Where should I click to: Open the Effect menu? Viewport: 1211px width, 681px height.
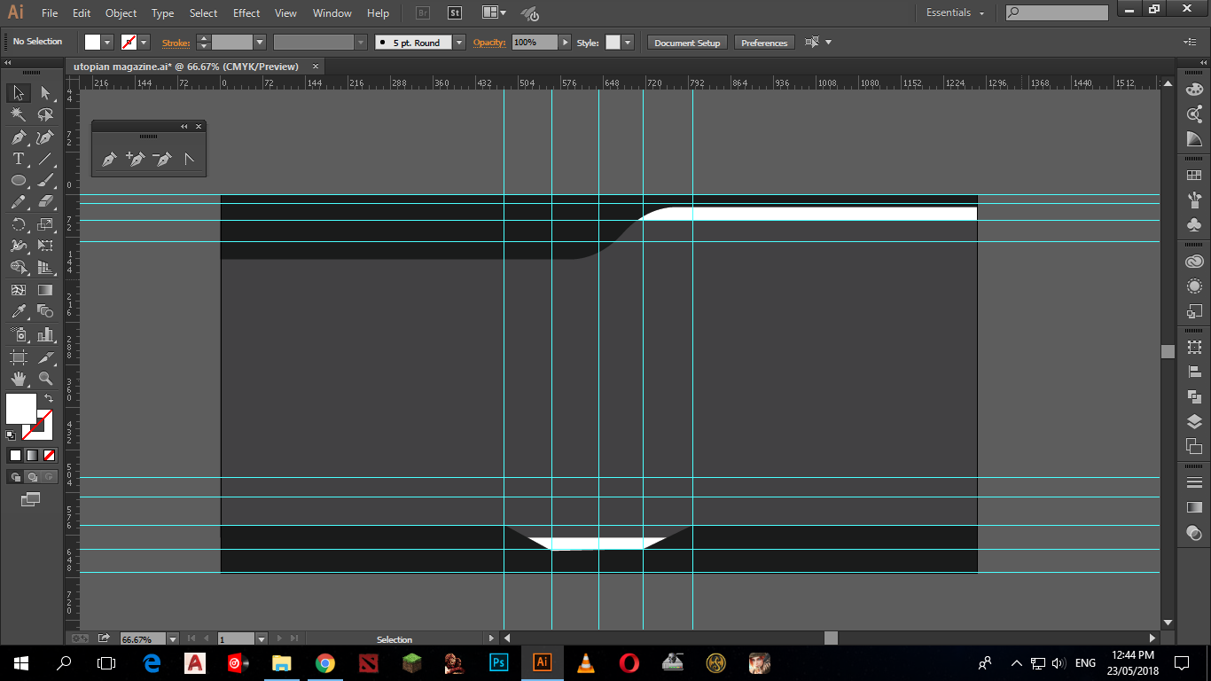tap(246, 13)
